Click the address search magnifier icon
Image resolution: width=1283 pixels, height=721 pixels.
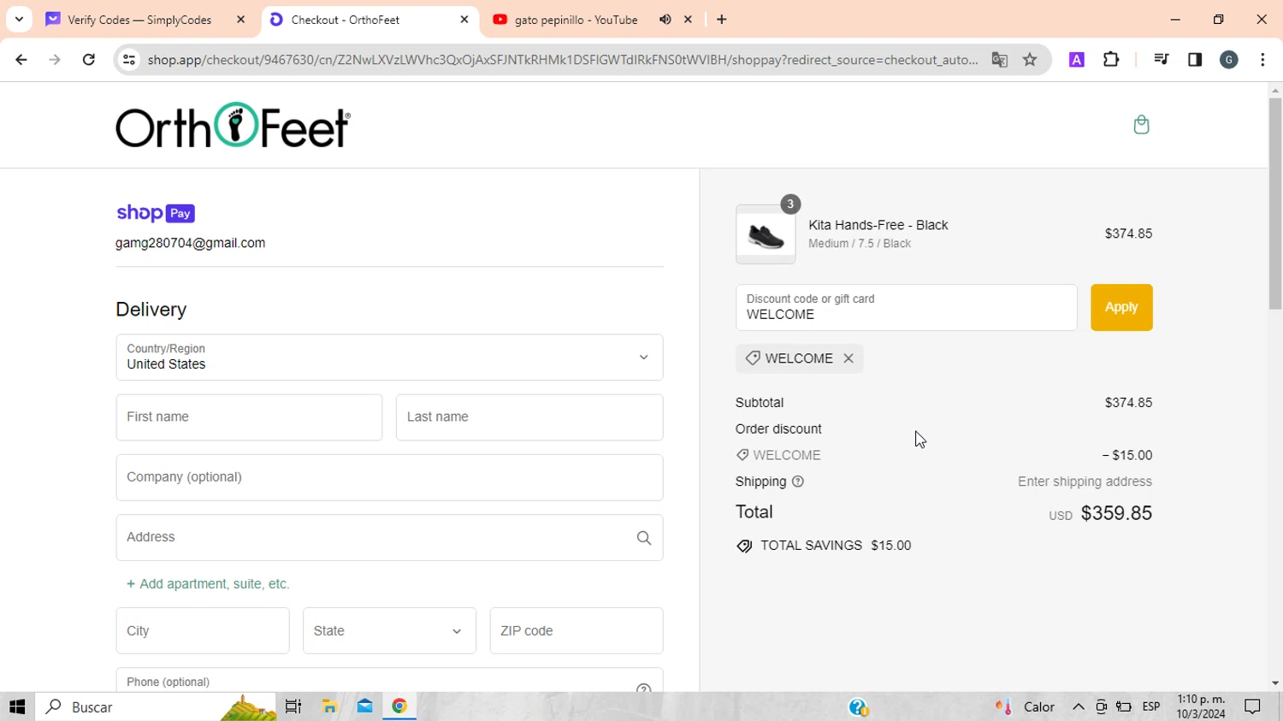point(644,538)
